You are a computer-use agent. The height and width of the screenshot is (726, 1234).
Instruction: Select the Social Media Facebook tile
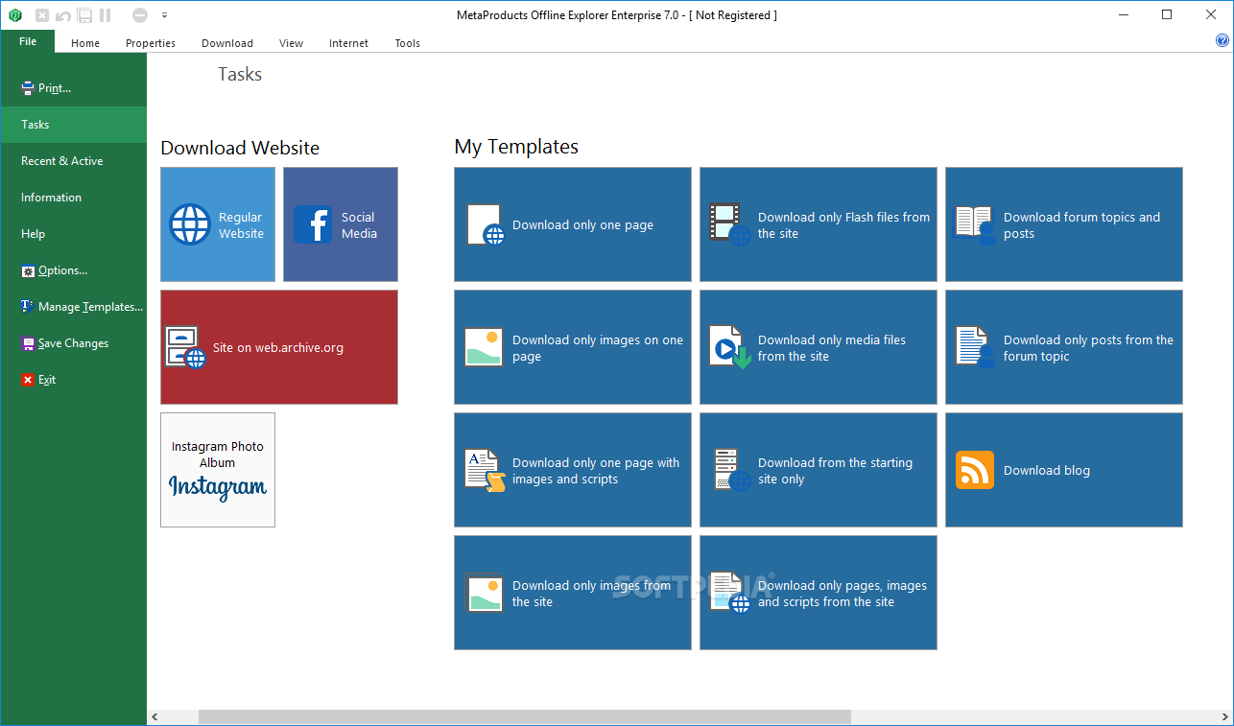[x=341, y=224]
